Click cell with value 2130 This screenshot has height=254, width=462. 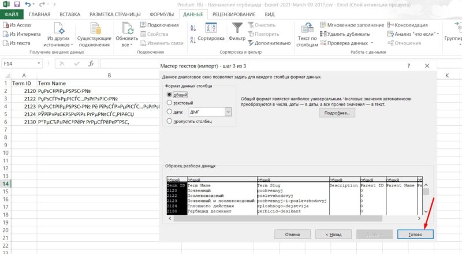point(24,122)
